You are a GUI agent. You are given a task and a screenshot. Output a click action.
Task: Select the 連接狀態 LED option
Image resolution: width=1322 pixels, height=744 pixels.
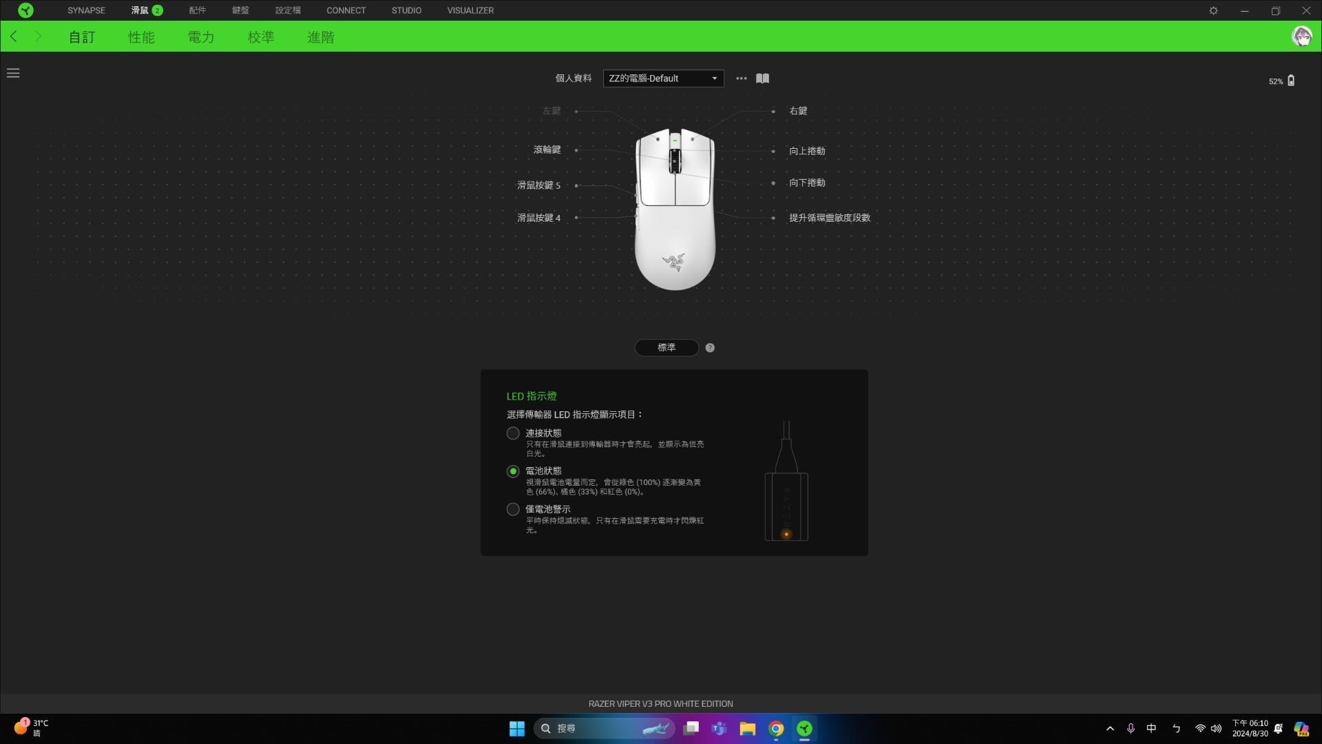pyautogui.click(x=512, y=433)
